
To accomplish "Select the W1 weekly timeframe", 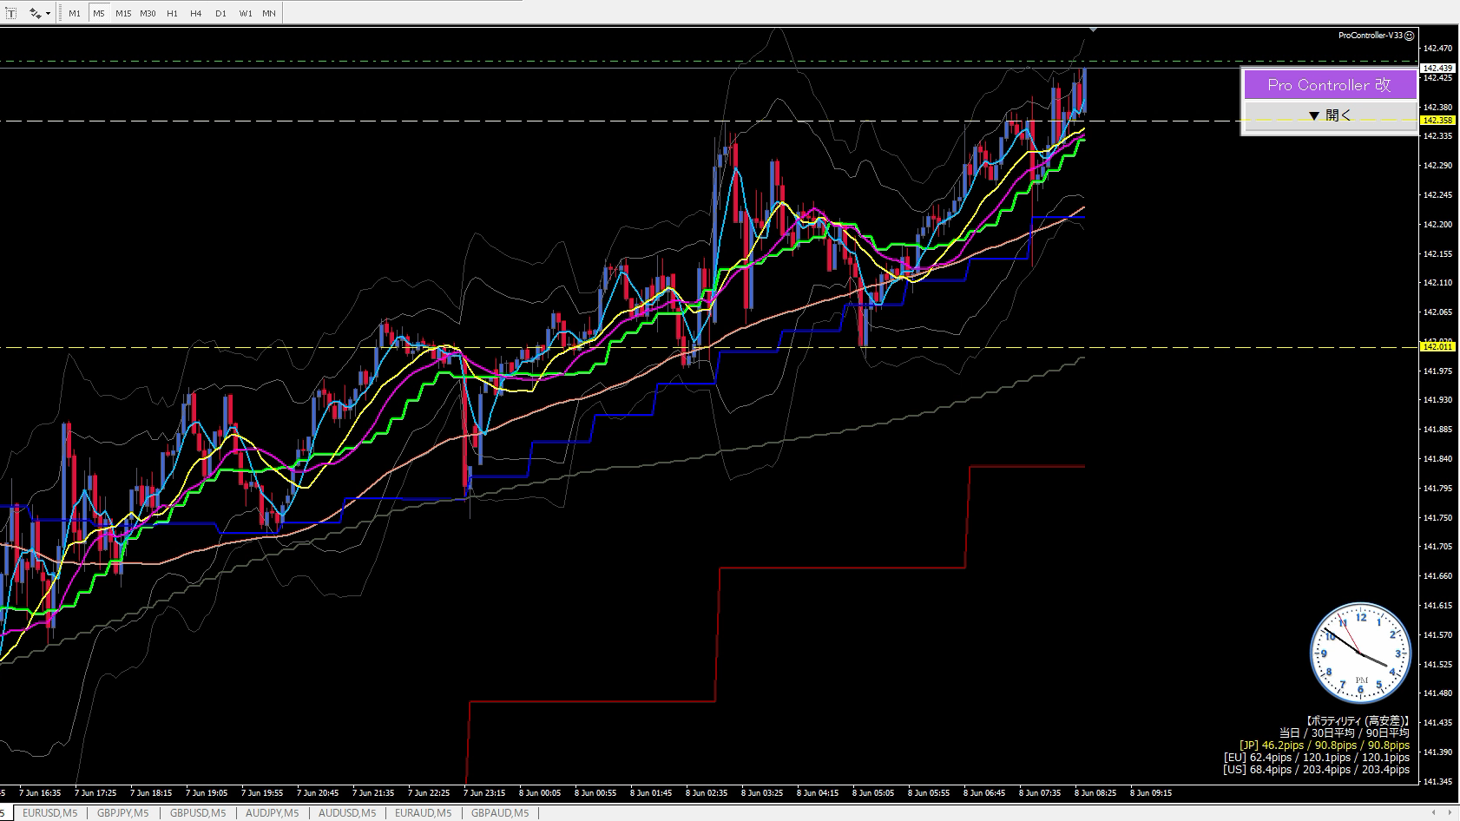I will click(245, 13).
